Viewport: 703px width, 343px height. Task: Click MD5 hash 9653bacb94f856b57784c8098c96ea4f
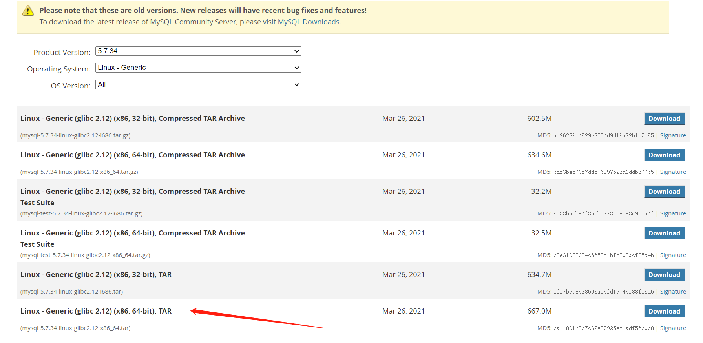[x=604, y=213]
